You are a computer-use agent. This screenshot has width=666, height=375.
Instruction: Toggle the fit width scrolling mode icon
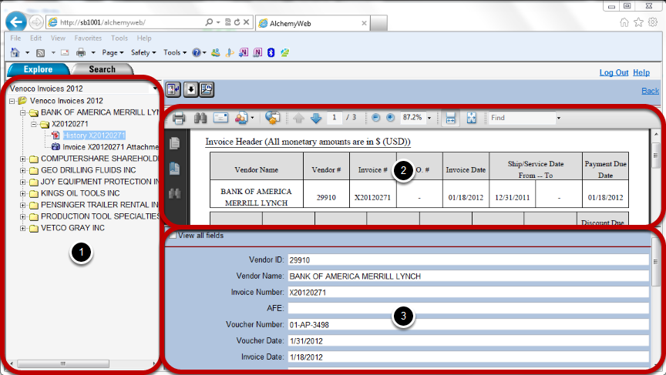[451, 118]
